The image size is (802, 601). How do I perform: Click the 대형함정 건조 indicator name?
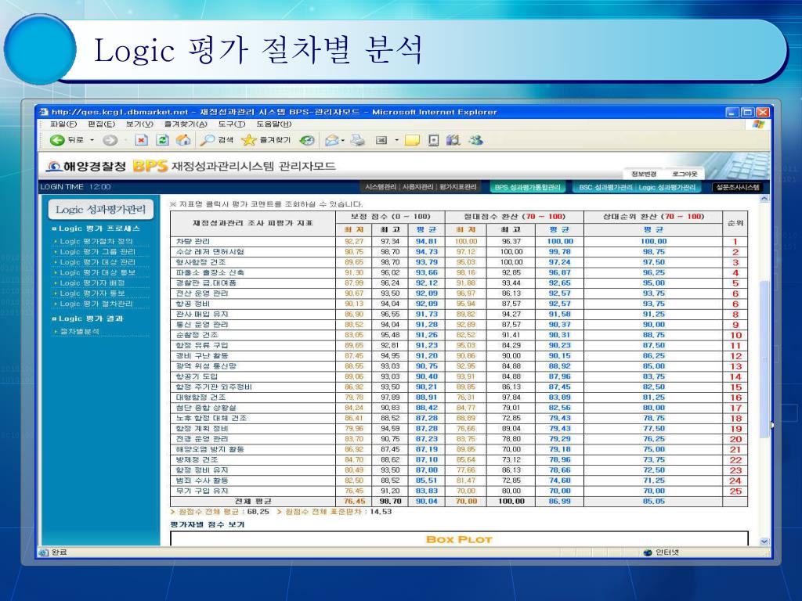coord(200,397)
